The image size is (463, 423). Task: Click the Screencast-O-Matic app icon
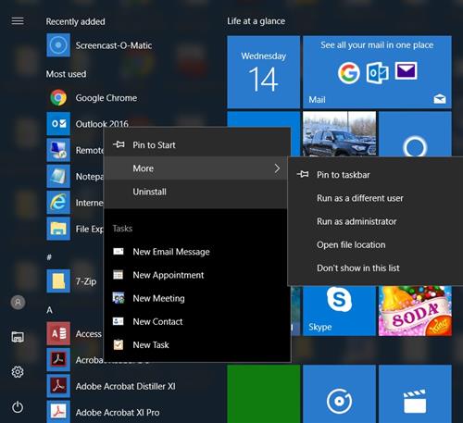(58, 45)
